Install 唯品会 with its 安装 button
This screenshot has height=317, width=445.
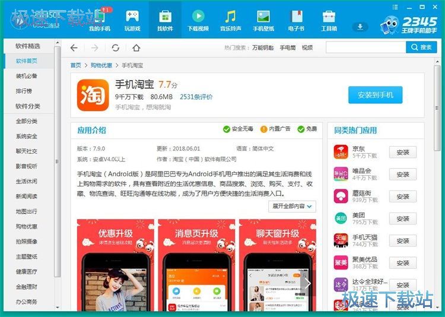403,175
